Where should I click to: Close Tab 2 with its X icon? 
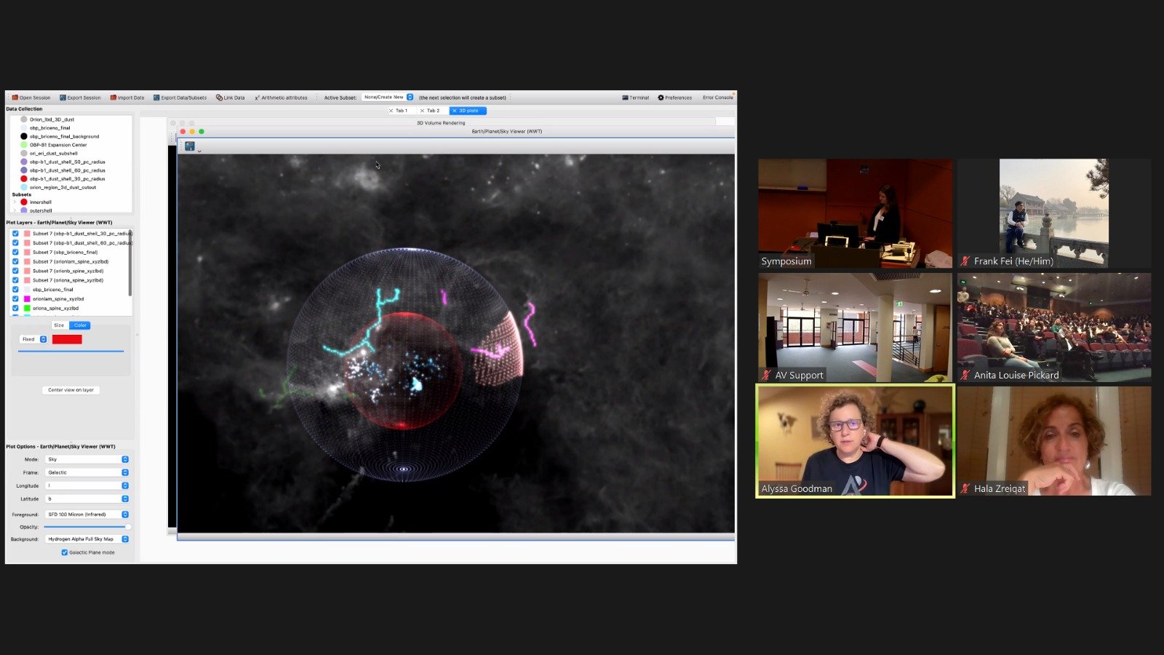(422, 111)
